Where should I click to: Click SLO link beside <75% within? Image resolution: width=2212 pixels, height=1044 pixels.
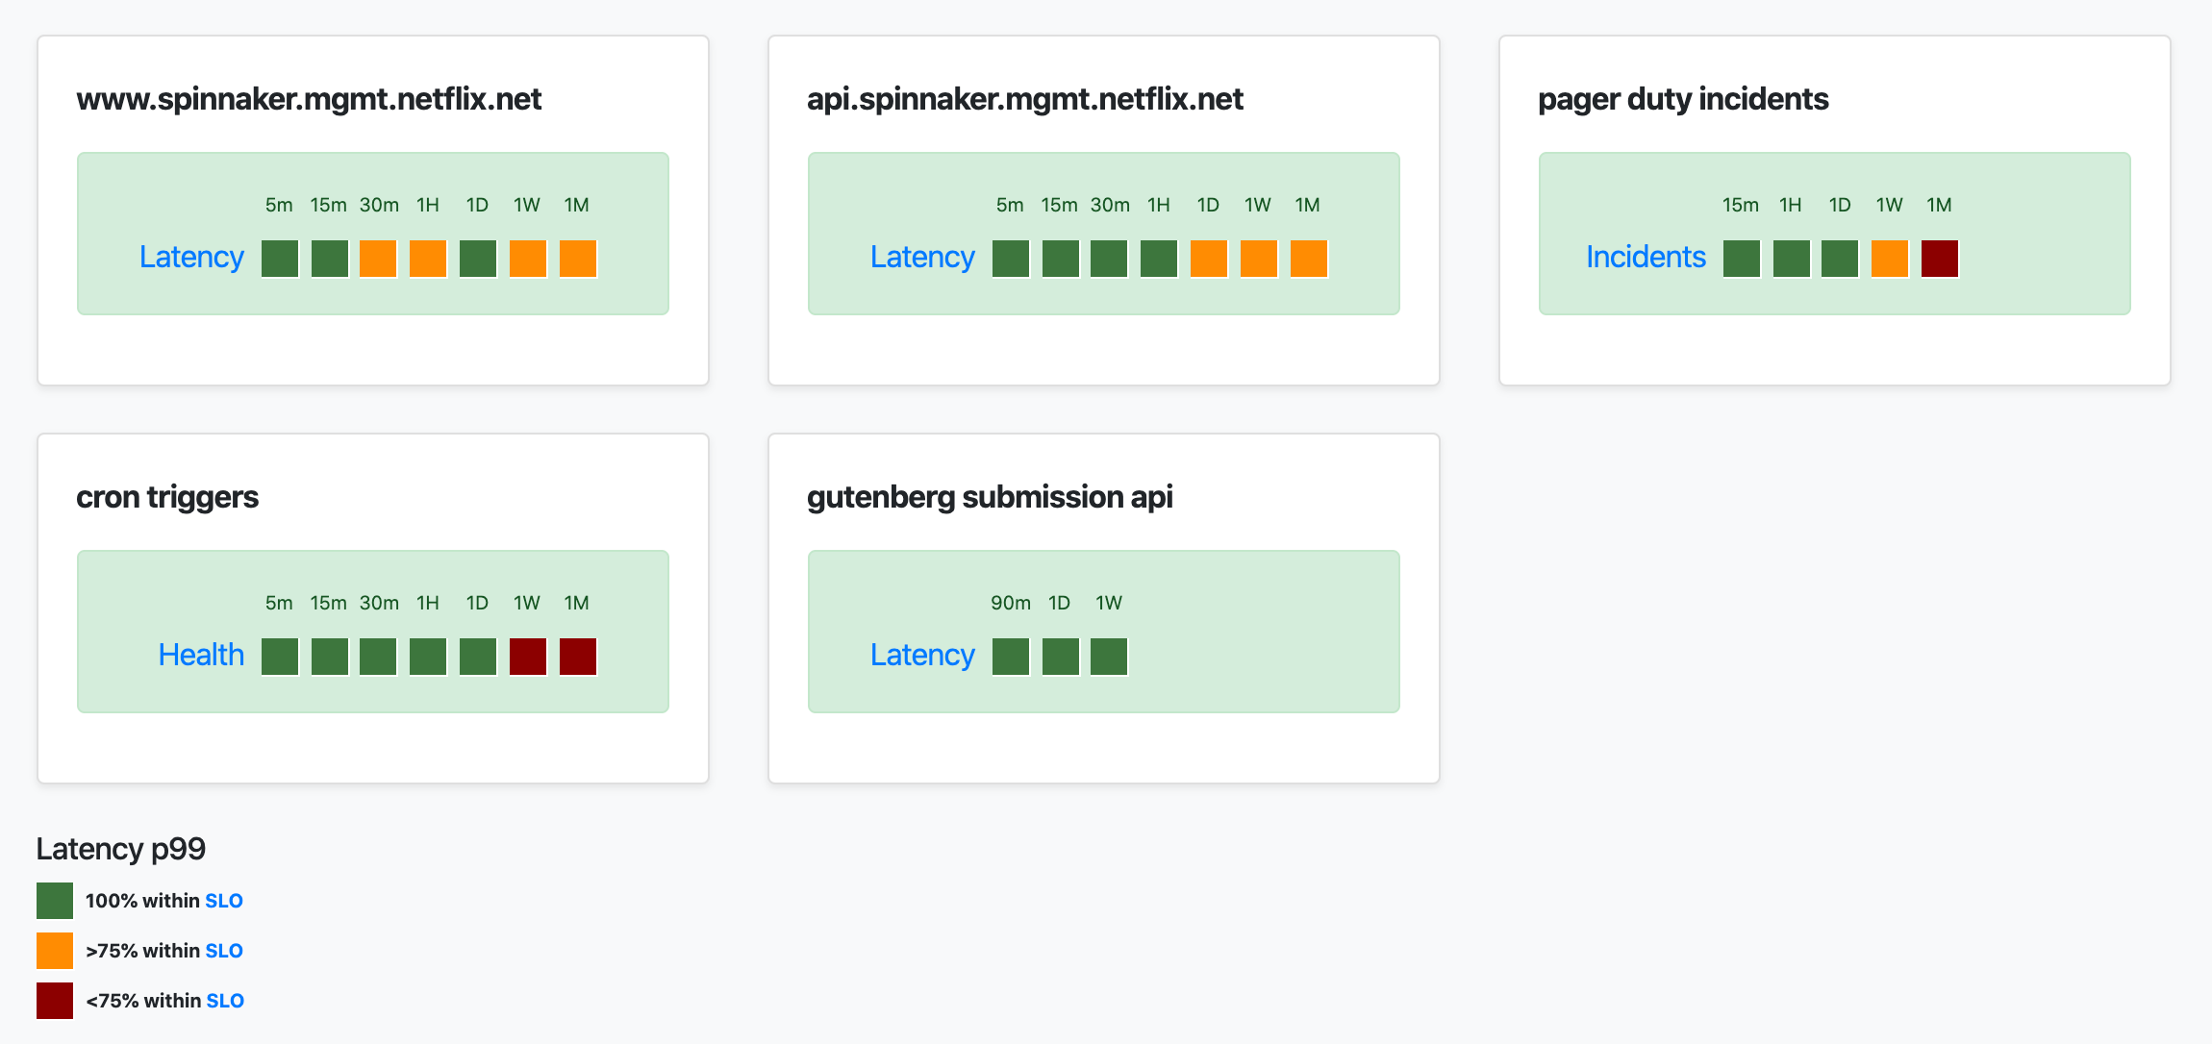(225, 1001)
